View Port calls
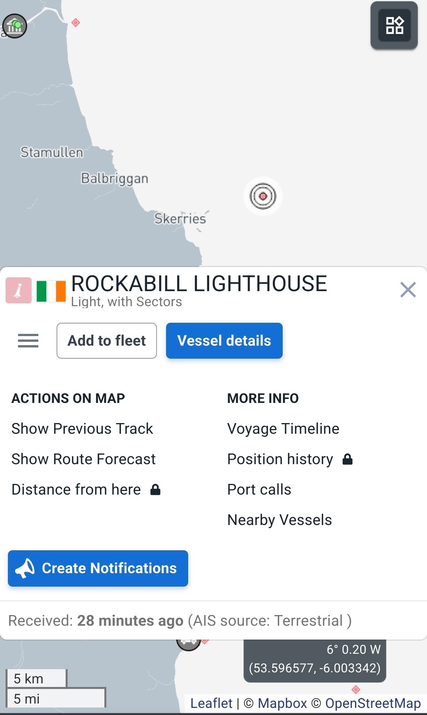Viewport: 427px width, 715px height. pyautogui.click(x=259, y=489)
